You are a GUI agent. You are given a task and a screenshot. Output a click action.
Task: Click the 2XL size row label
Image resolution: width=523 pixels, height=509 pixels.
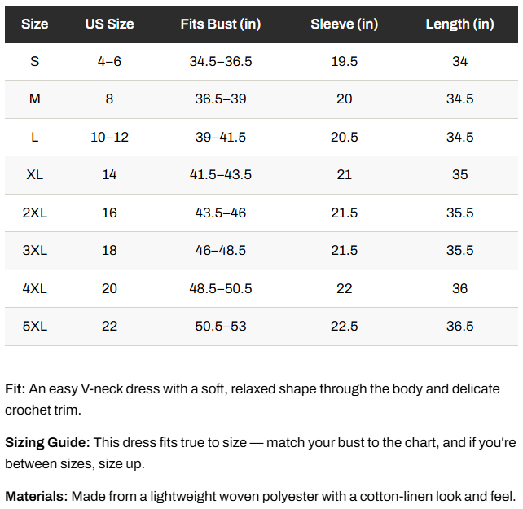35,213
